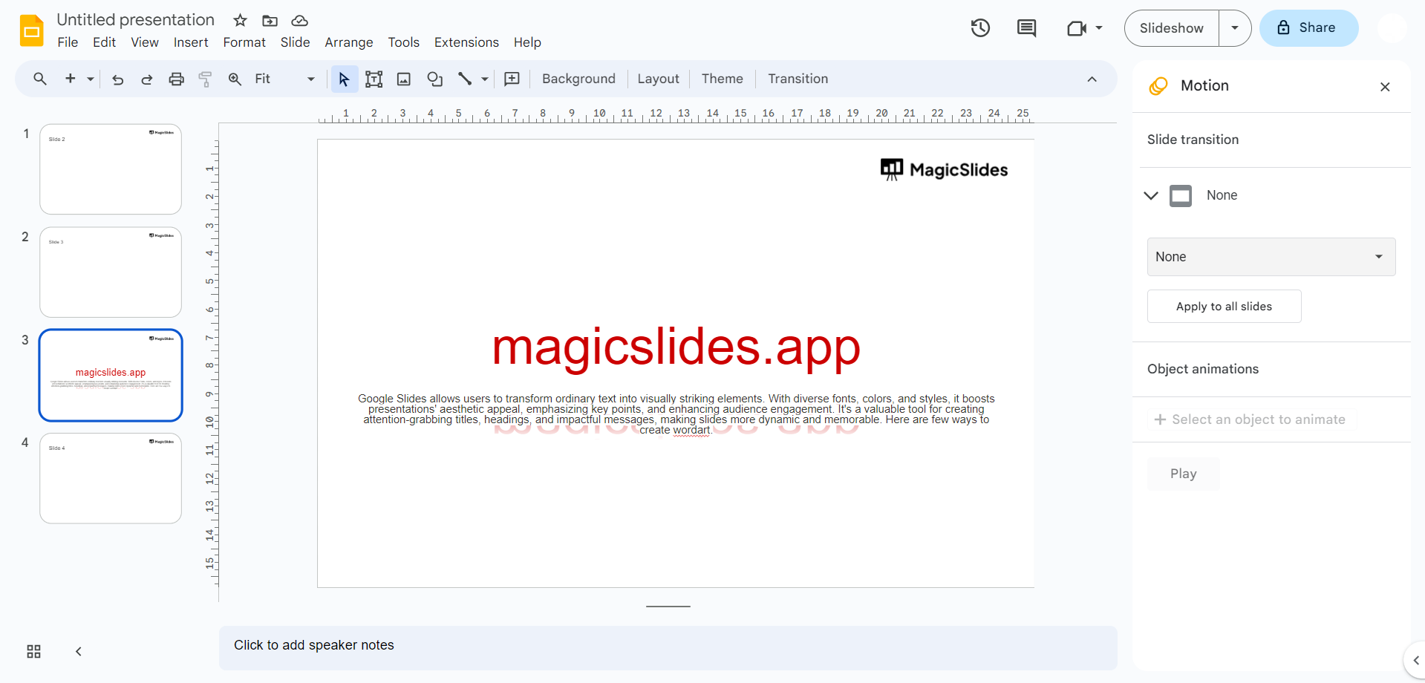Add a new slide with plus icon
This screenshot has height=683, width=1425.
(x=71, y=78)
